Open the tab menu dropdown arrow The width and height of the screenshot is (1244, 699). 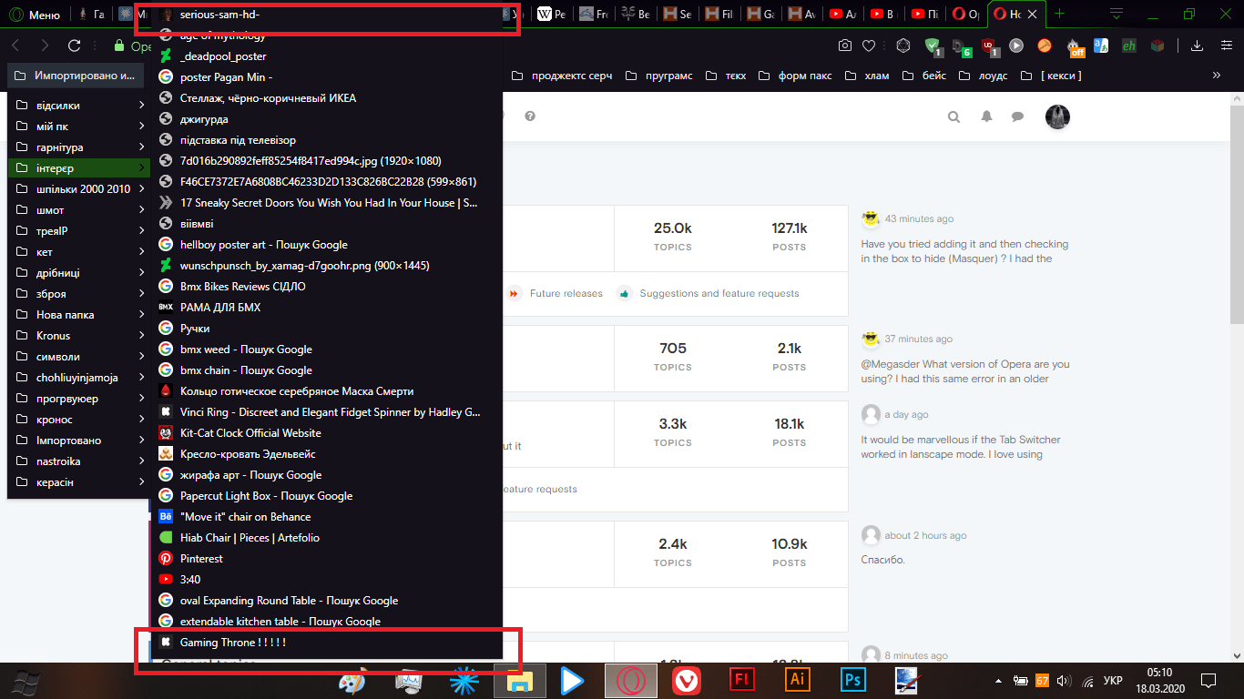click(1116, 15)
